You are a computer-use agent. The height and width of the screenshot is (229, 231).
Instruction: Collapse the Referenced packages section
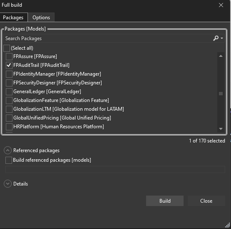coord(7,150)
